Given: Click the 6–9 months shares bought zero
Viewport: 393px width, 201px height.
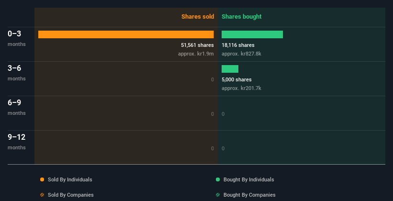Looking at the screenshot, I should [223, 114].
